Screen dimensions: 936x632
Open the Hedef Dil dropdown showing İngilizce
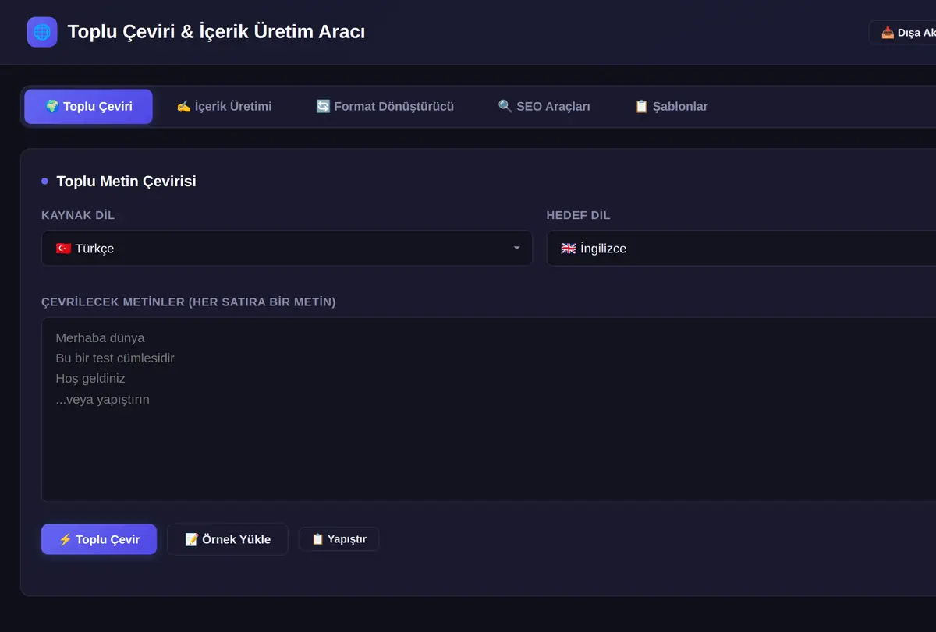point(741,248)
